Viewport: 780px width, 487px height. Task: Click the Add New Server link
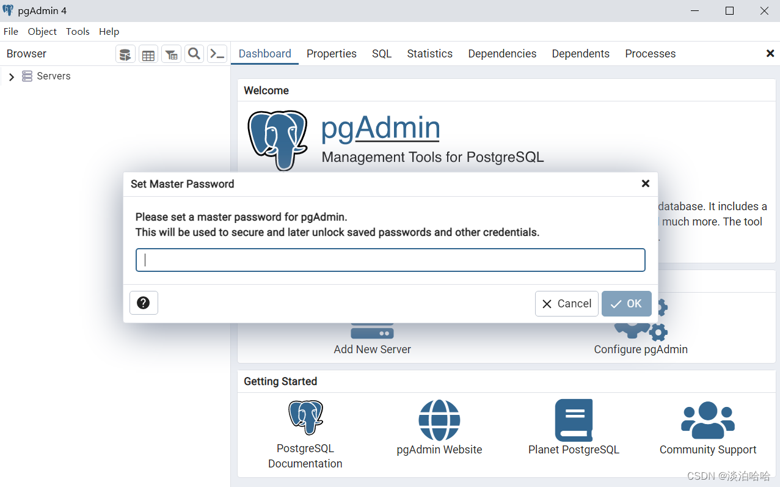click(x=372, y=350)
